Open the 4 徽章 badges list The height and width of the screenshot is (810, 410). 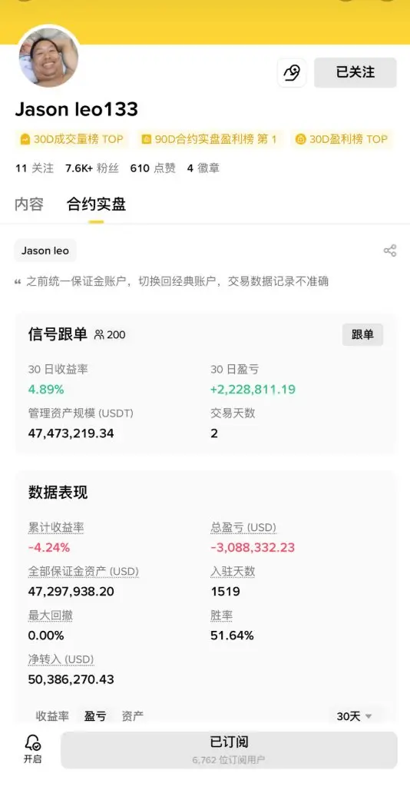[x=203, y=168]
